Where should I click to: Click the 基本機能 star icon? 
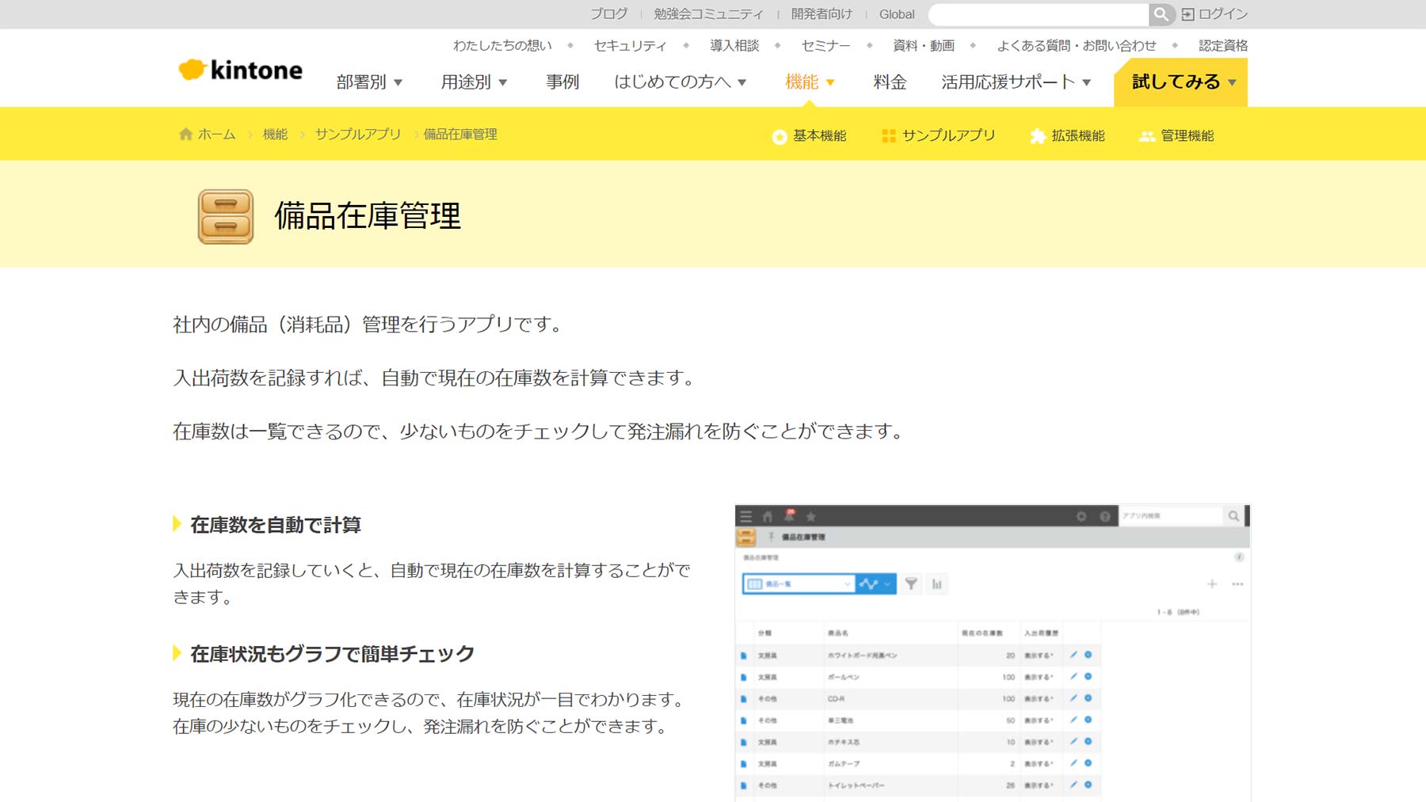(x=780, y=136)
